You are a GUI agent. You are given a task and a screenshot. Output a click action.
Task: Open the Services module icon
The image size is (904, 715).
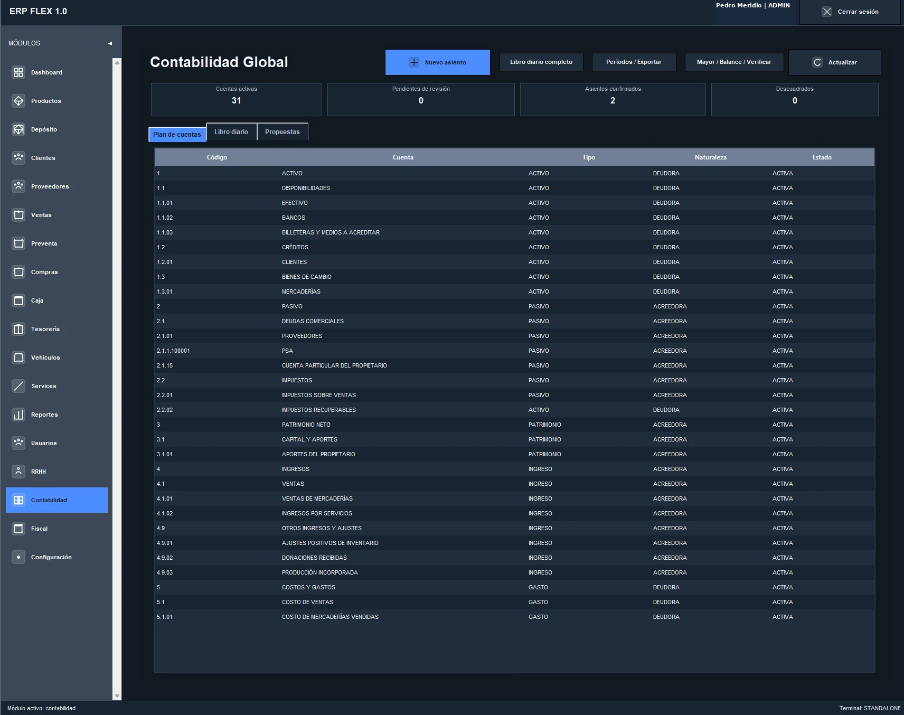[18, 386]
